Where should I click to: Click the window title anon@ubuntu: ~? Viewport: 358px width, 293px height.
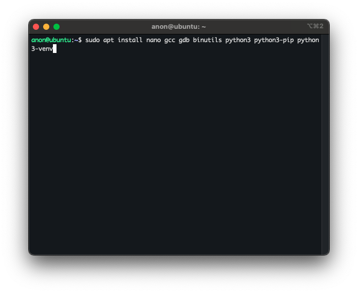[178, 27]
